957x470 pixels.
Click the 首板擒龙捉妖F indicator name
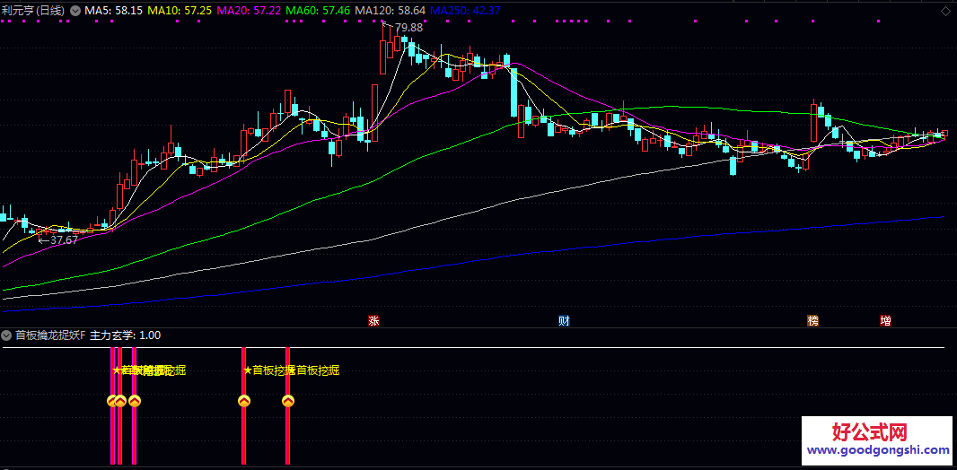[x=50, y=335]
